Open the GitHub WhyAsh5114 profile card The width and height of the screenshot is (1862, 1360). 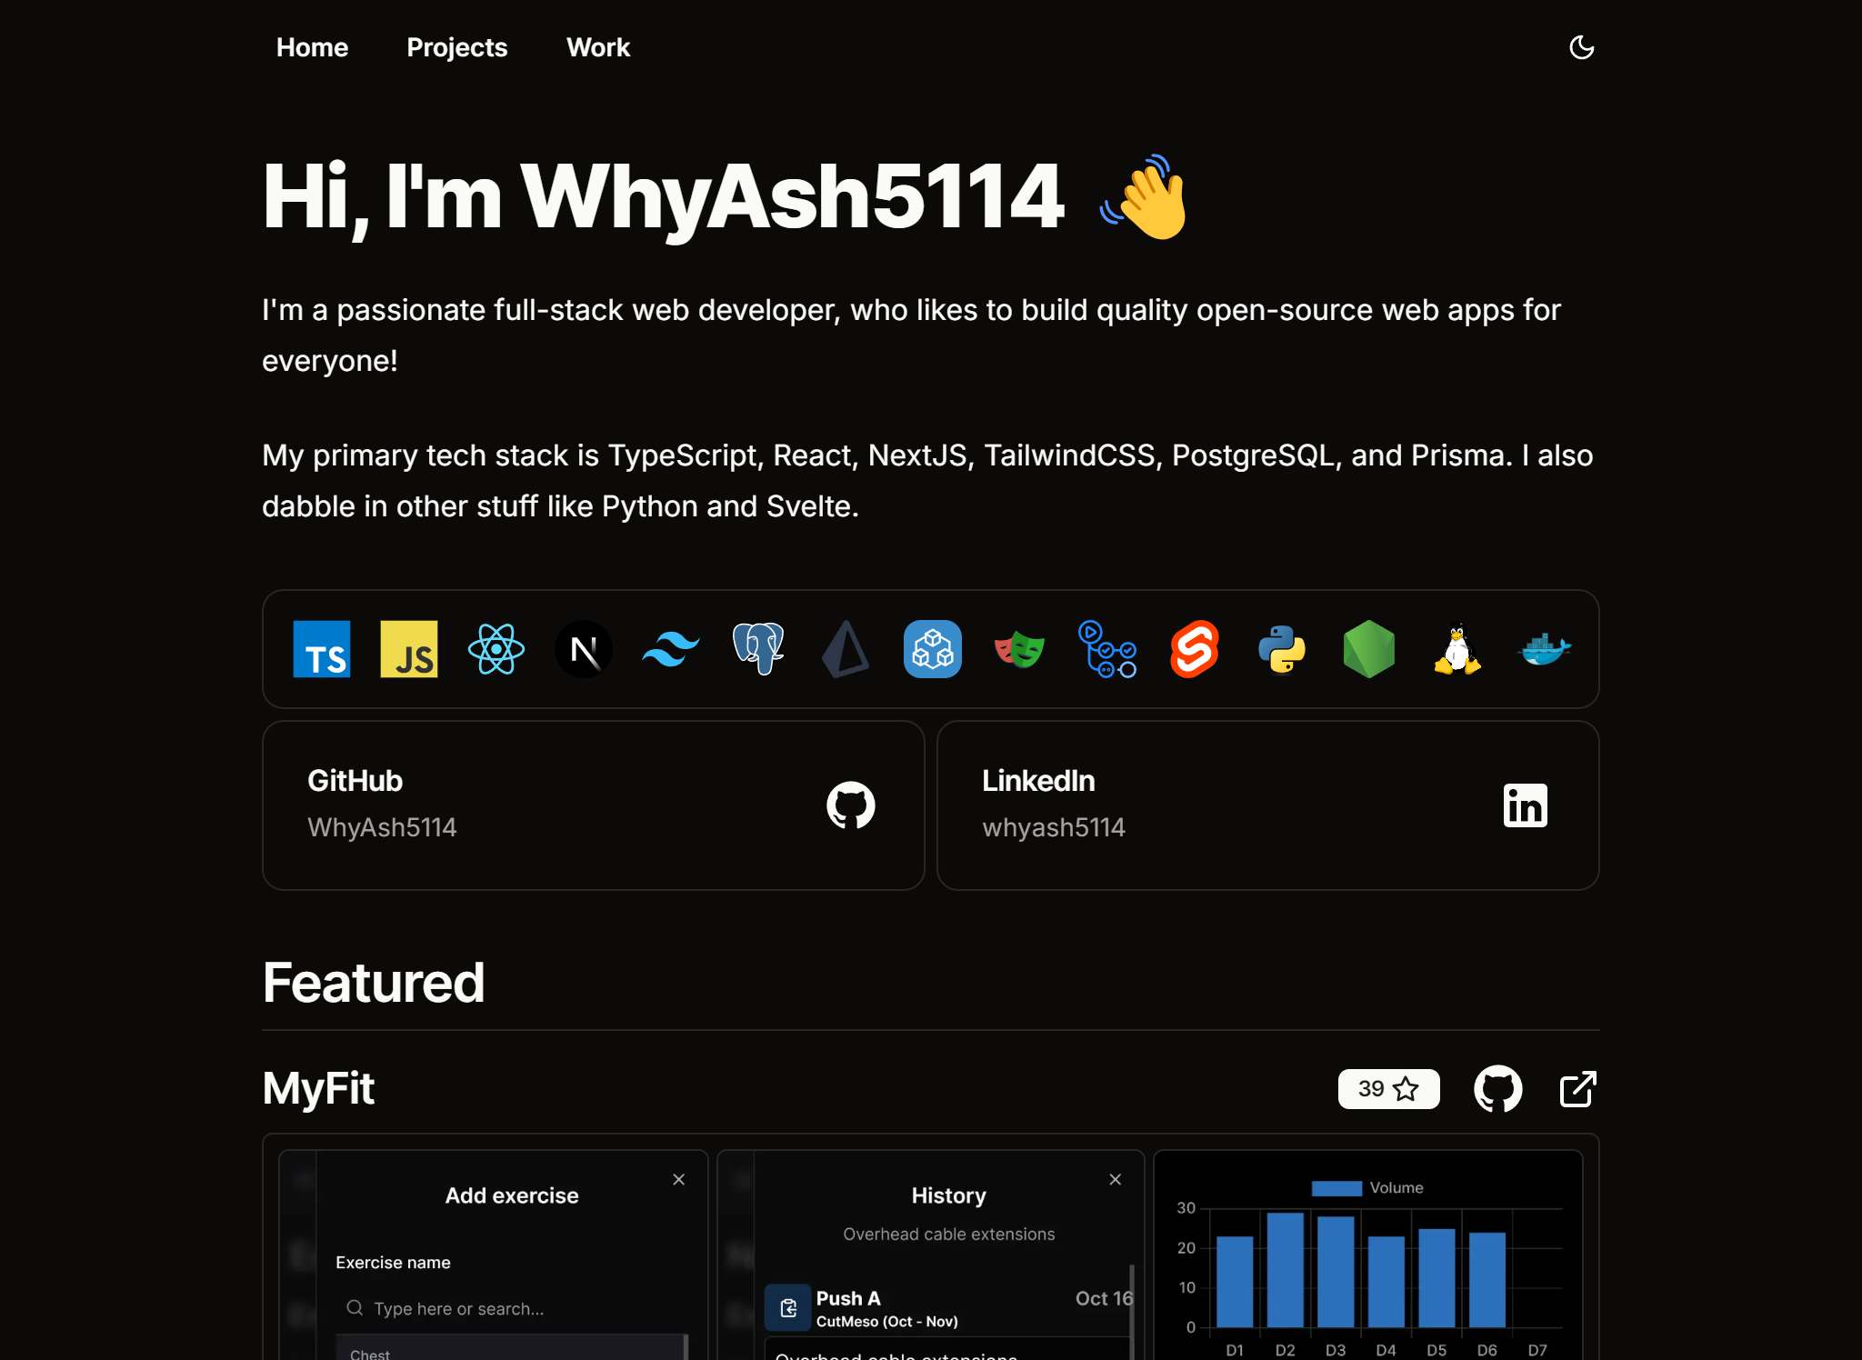click(x=593, y=805)
